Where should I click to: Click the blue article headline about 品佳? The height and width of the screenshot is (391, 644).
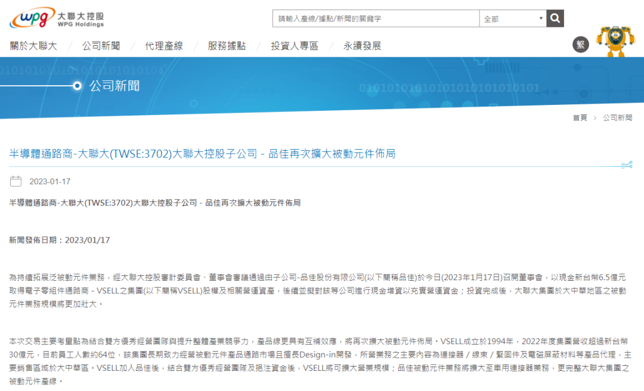pyautogui.click(x=202, y=154)
